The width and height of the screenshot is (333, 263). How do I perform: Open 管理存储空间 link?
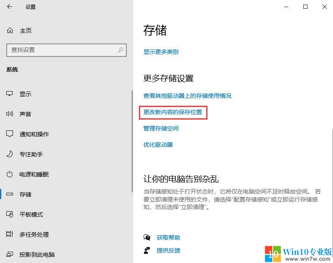point(161,128)
